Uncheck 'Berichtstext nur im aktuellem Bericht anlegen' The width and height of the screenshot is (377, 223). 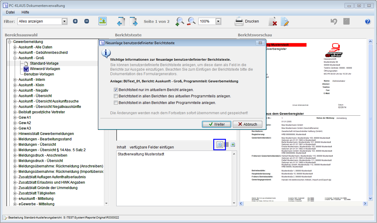[x=116, y=90]
